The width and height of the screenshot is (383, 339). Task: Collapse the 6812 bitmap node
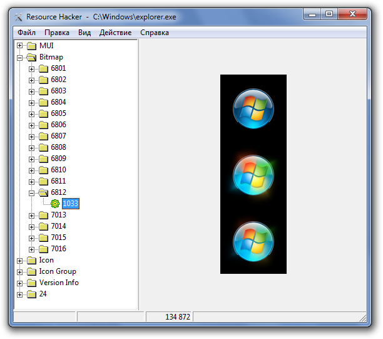[32, 192]
